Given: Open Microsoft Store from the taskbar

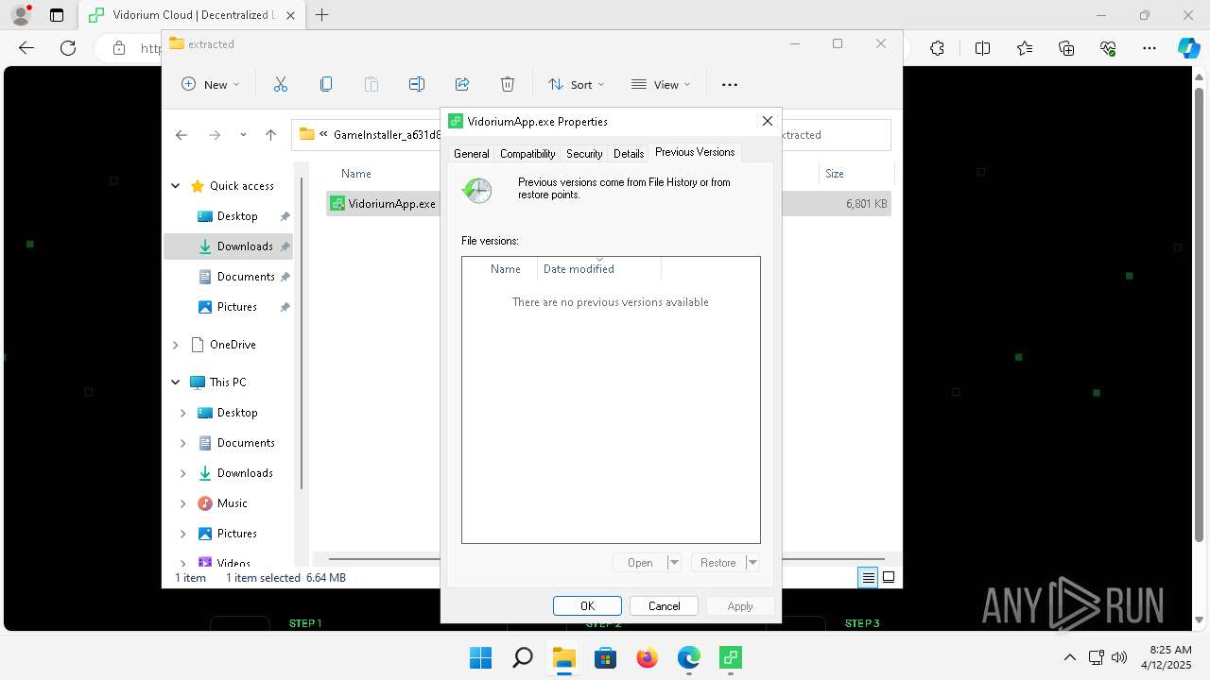Looking at the screenshot, I should (605, 657).
